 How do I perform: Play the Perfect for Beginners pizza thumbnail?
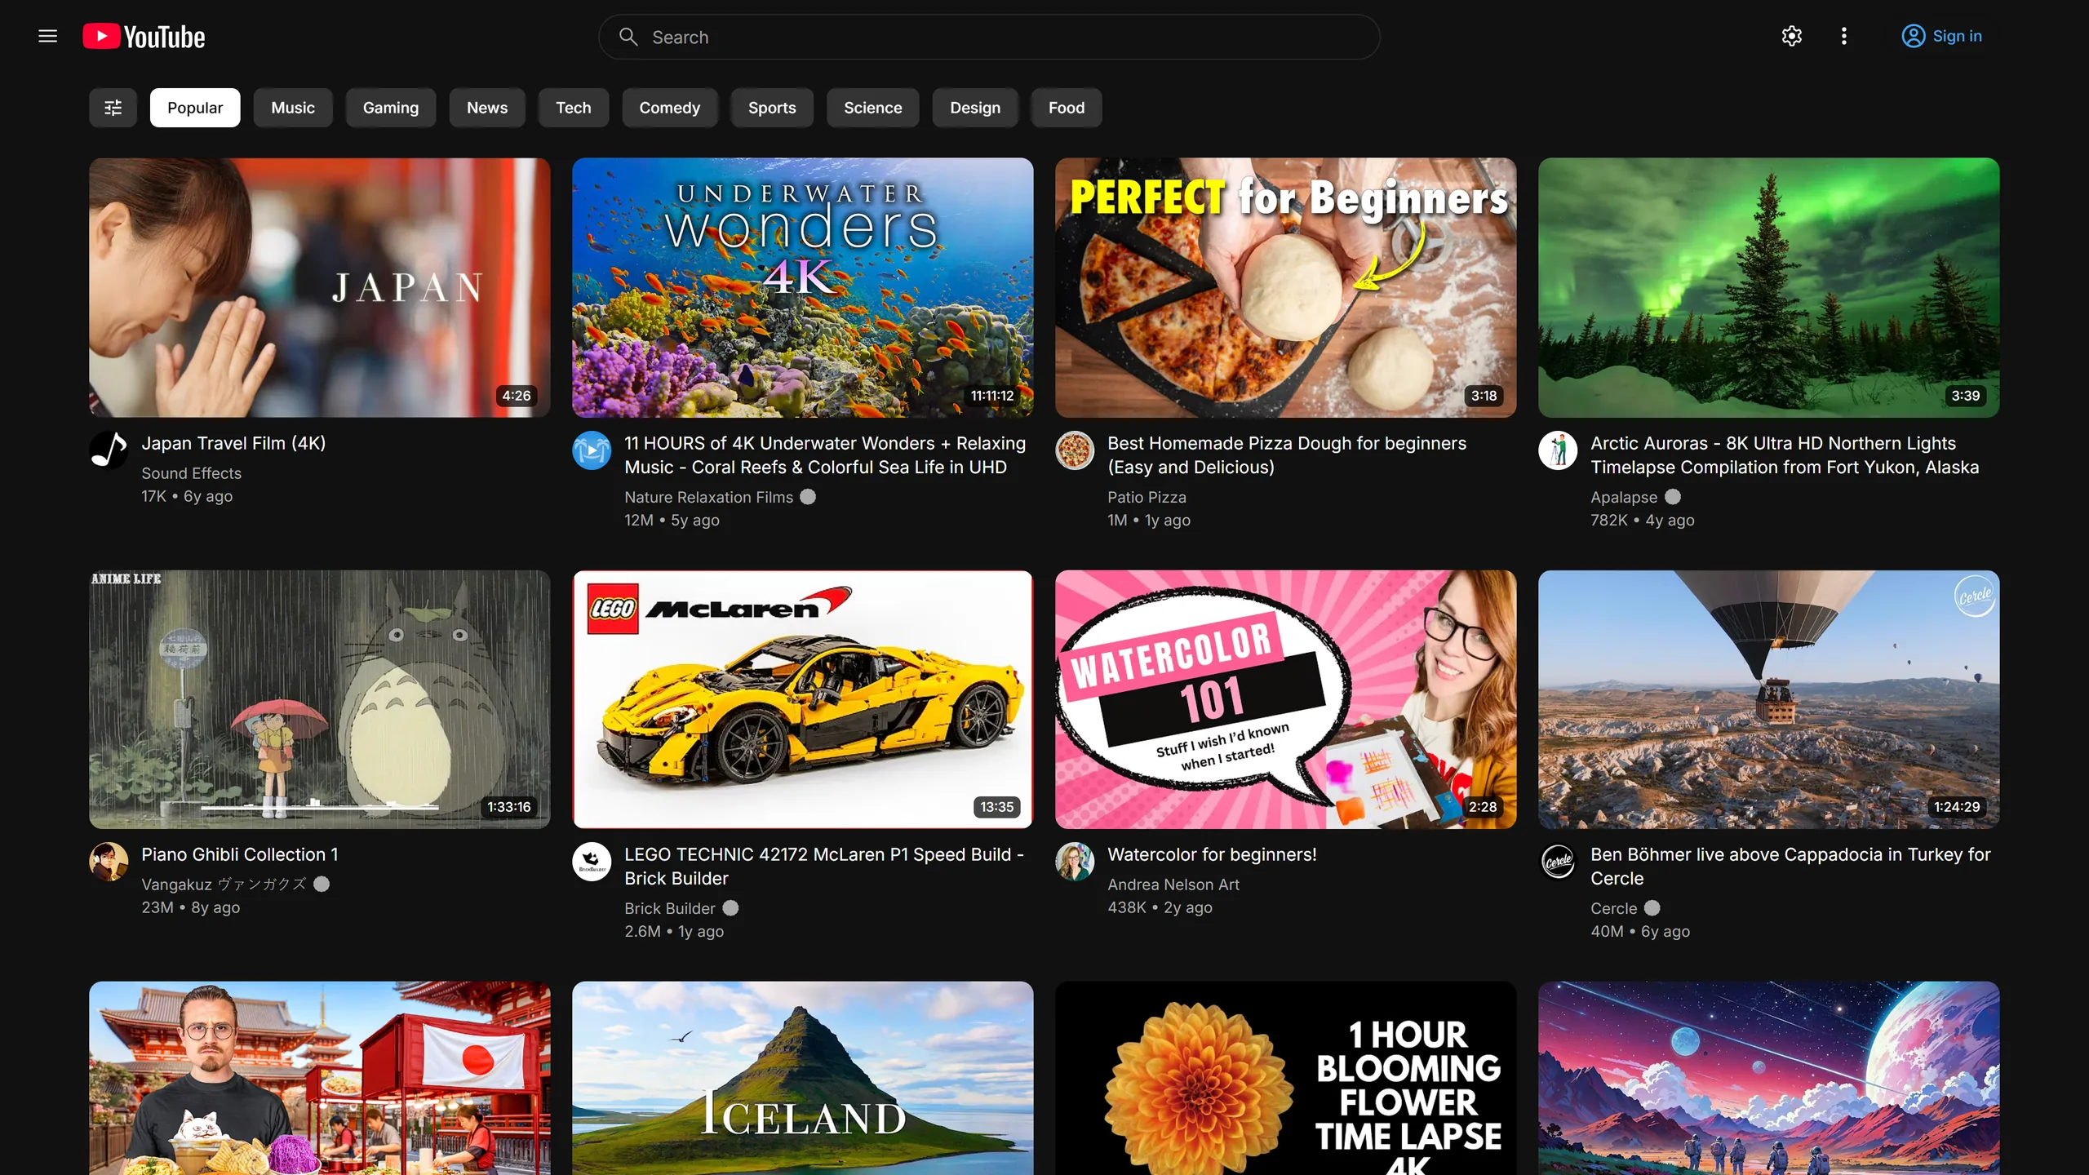1286,287
